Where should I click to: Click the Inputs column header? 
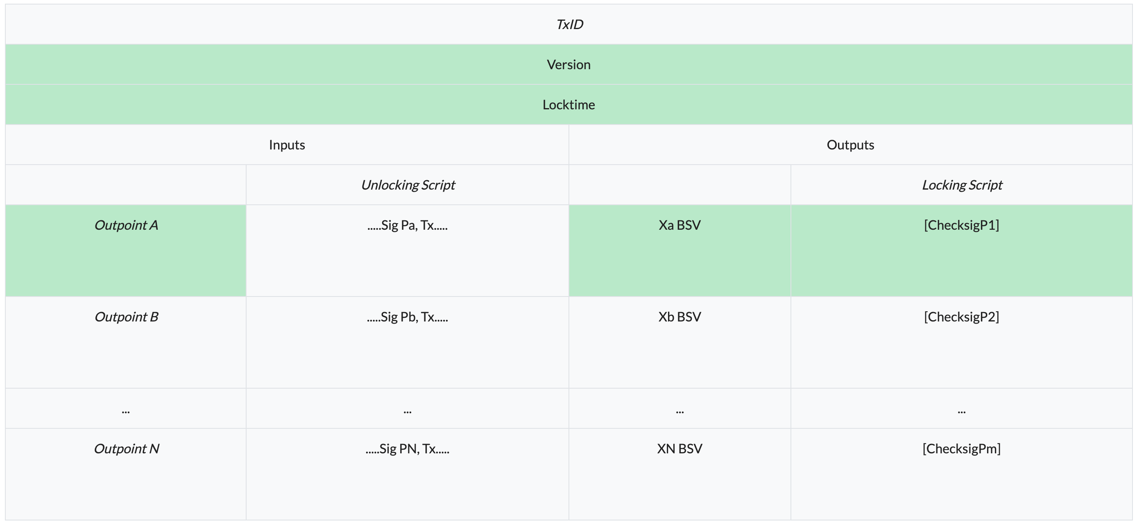287,145
